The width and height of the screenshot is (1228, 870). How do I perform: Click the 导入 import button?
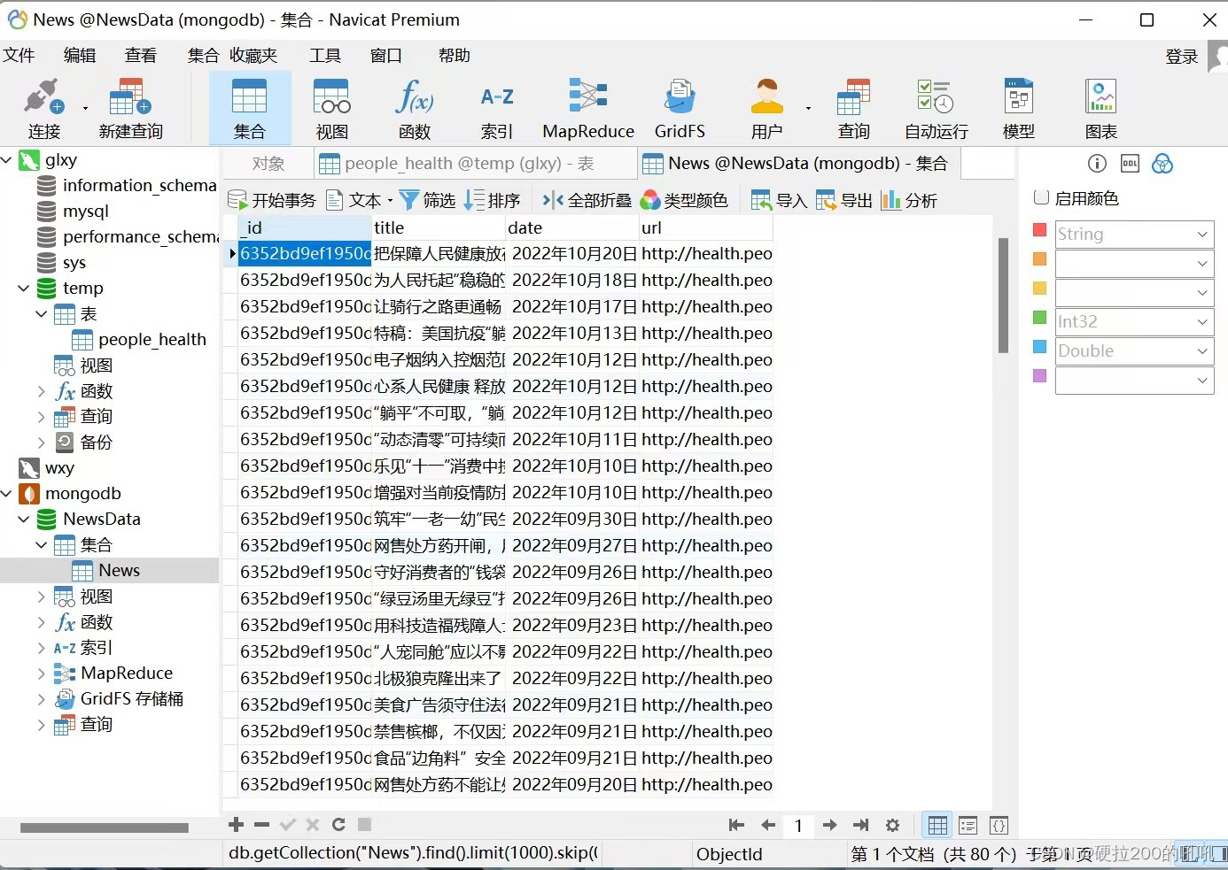coord(779,200)
